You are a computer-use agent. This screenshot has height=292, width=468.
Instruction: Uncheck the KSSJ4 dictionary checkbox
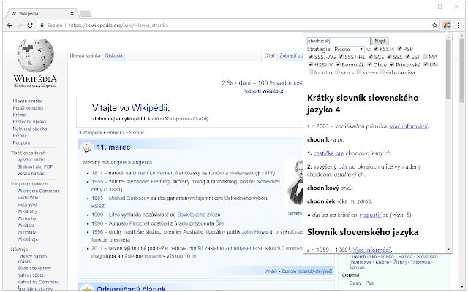[376, 49]
